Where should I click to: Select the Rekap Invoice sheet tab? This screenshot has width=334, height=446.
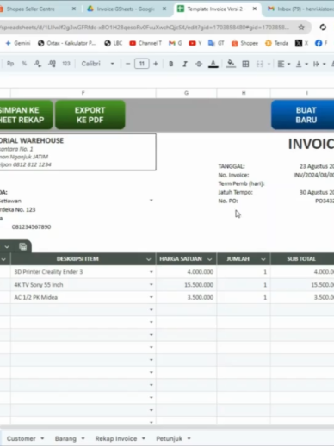pos(116,438)
